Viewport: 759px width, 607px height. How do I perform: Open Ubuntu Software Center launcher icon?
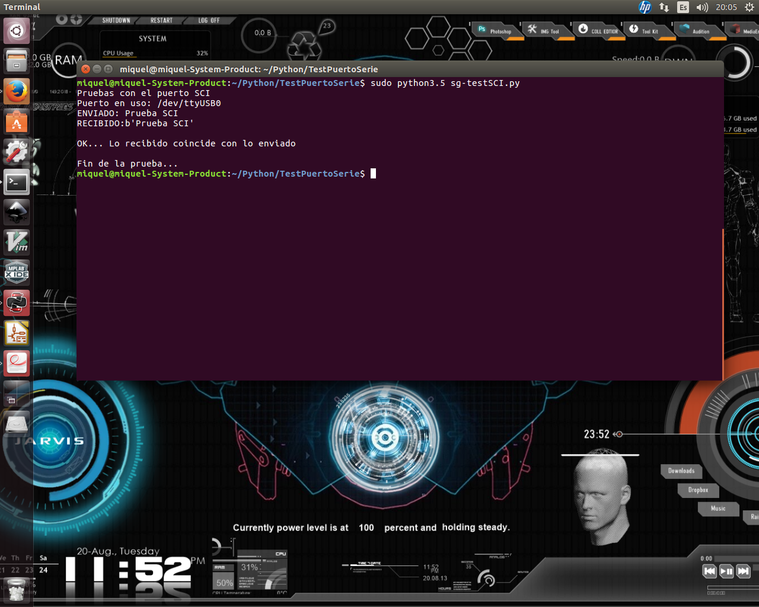(17, 122)
